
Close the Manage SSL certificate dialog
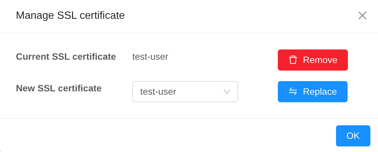tap(362, 15)
